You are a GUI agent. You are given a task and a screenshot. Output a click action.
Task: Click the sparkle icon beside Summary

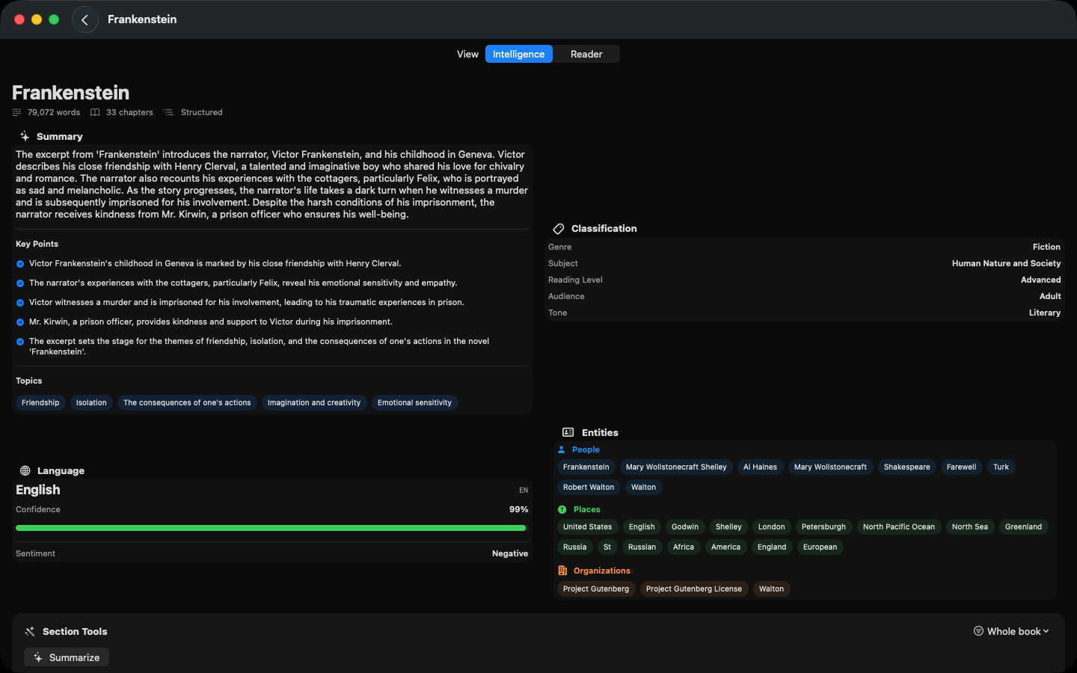point(25,136)
